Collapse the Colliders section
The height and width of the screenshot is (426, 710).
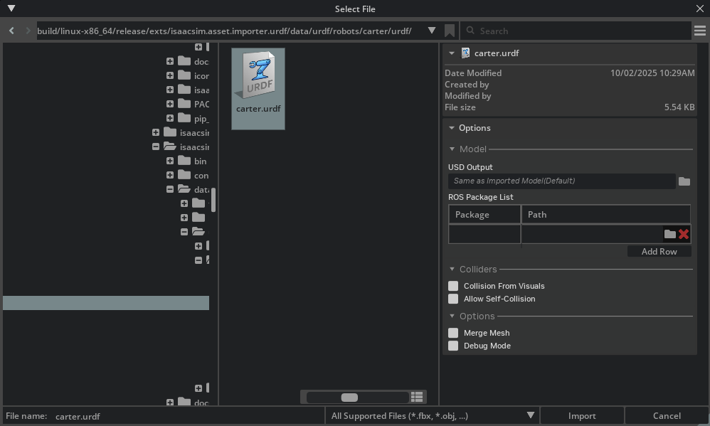(452, 270)
